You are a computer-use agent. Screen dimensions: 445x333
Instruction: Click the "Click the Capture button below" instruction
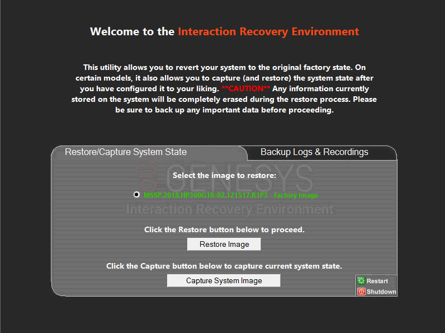pos(224,266)
